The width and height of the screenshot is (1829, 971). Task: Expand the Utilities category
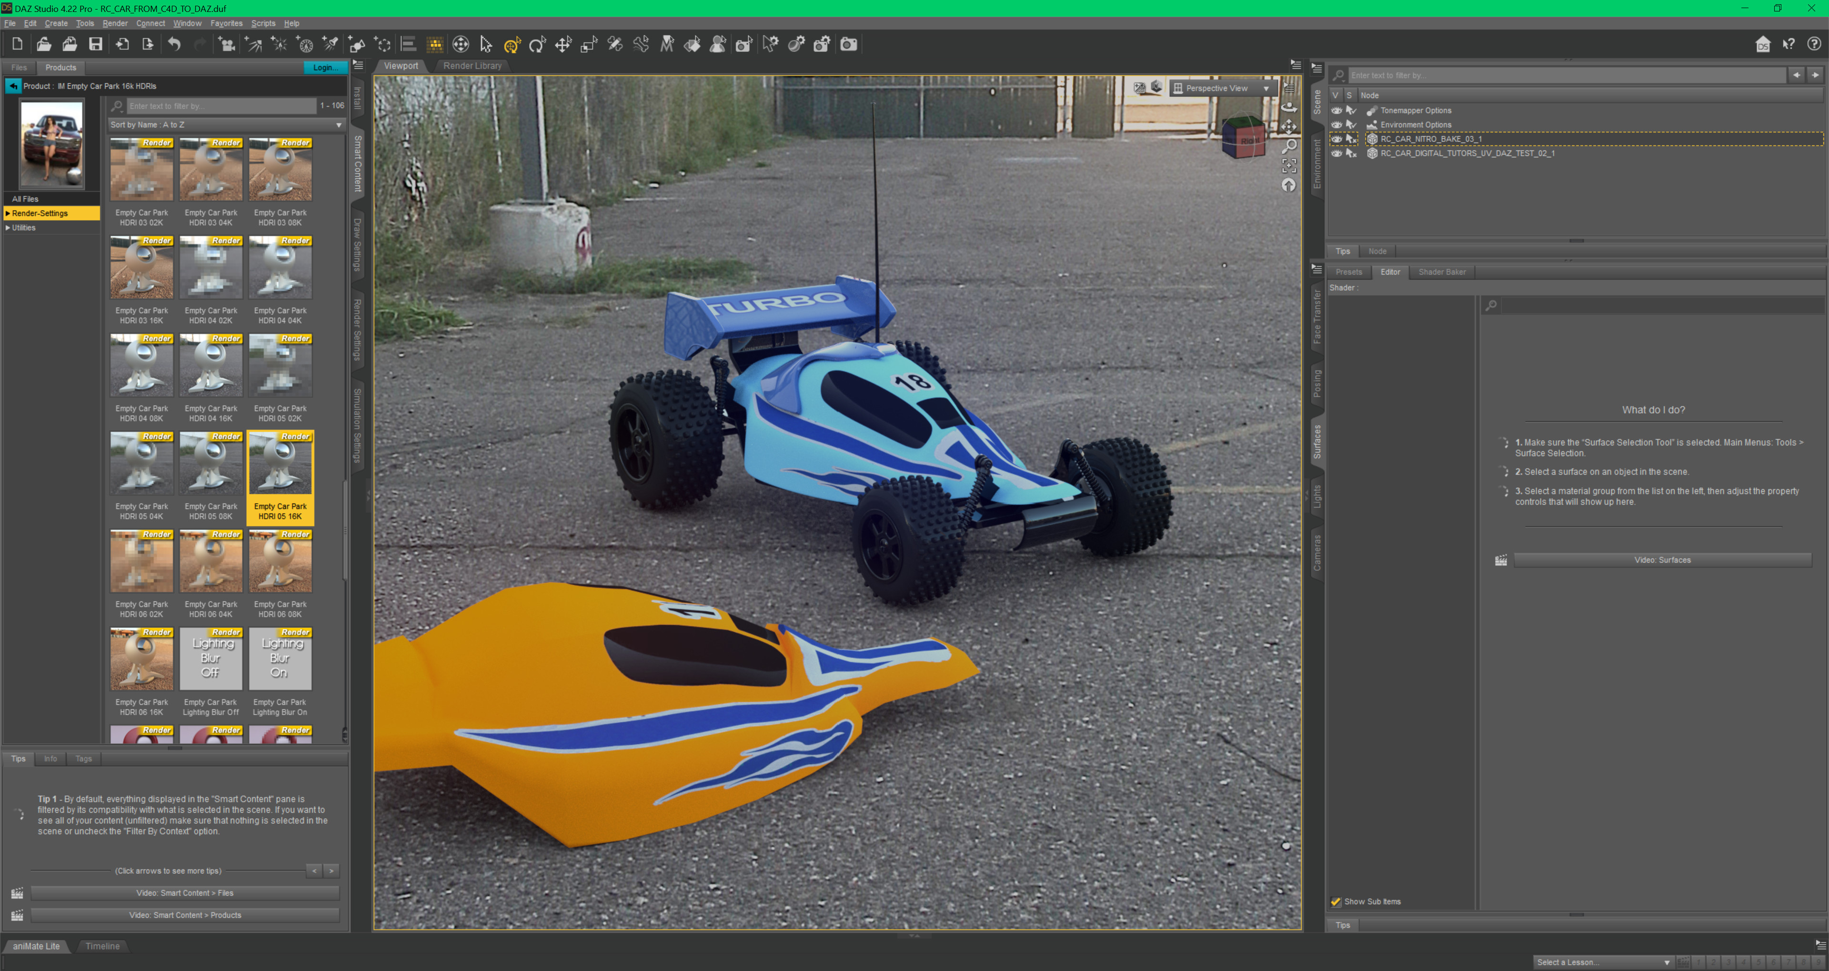pos(8,227)
